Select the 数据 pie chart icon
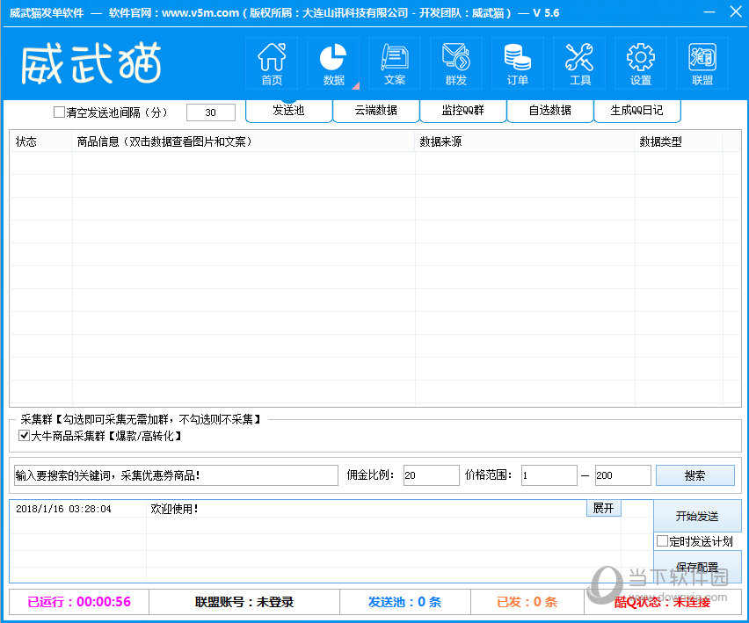Image resolution: width=749 pixels, height=623 pixels. tap(333, 64)
